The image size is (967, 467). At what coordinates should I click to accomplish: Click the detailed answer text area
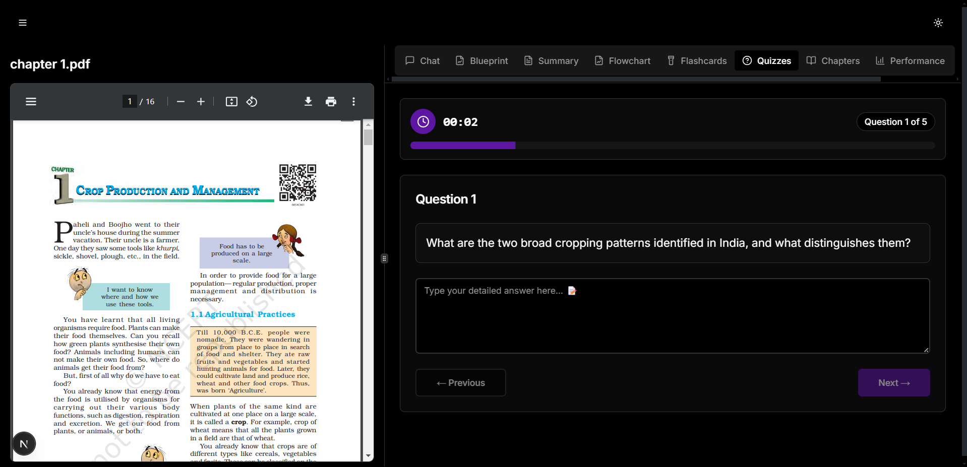(x=673, y=316)
